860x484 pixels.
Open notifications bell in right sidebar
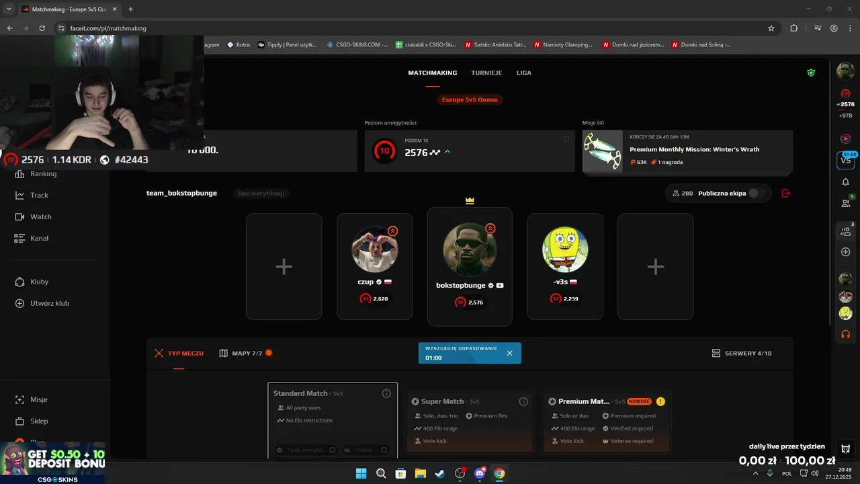pos(845,182)
